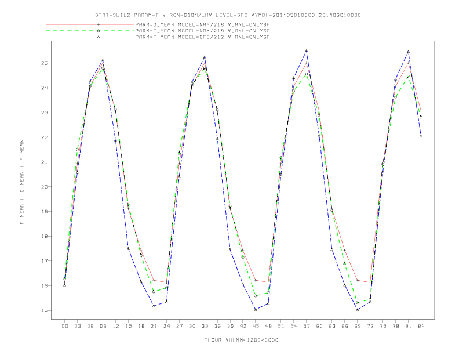Click y-axis tick value 24
This screenshot has width=459, height=355.
tap(45, 88)
